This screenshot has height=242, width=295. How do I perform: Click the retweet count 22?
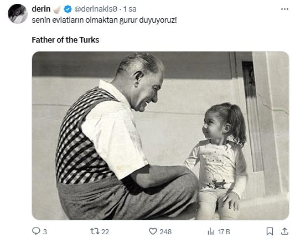click(x=105, y=231)
